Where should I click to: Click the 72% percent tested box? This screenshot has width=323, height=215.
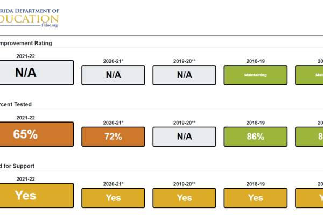point(113,137)
